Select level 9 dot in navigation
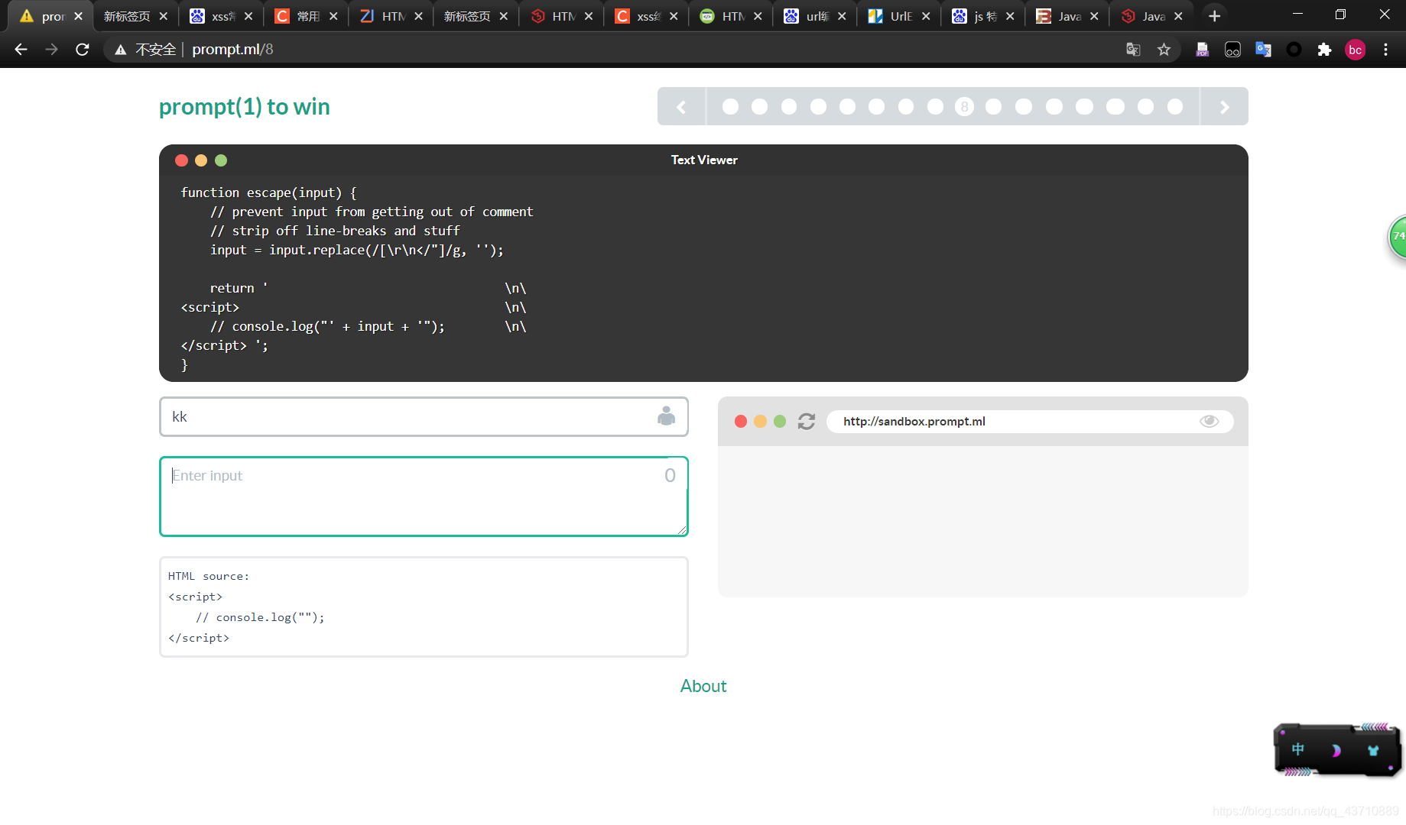The width and height of the screenshot is (1406, 825). point(993,107)
